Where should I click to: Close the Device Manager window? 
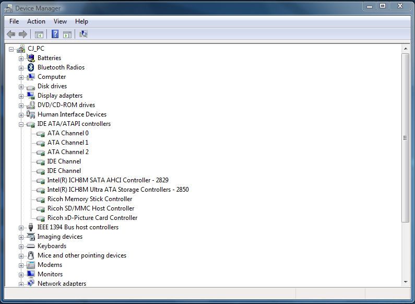point(400,6)
